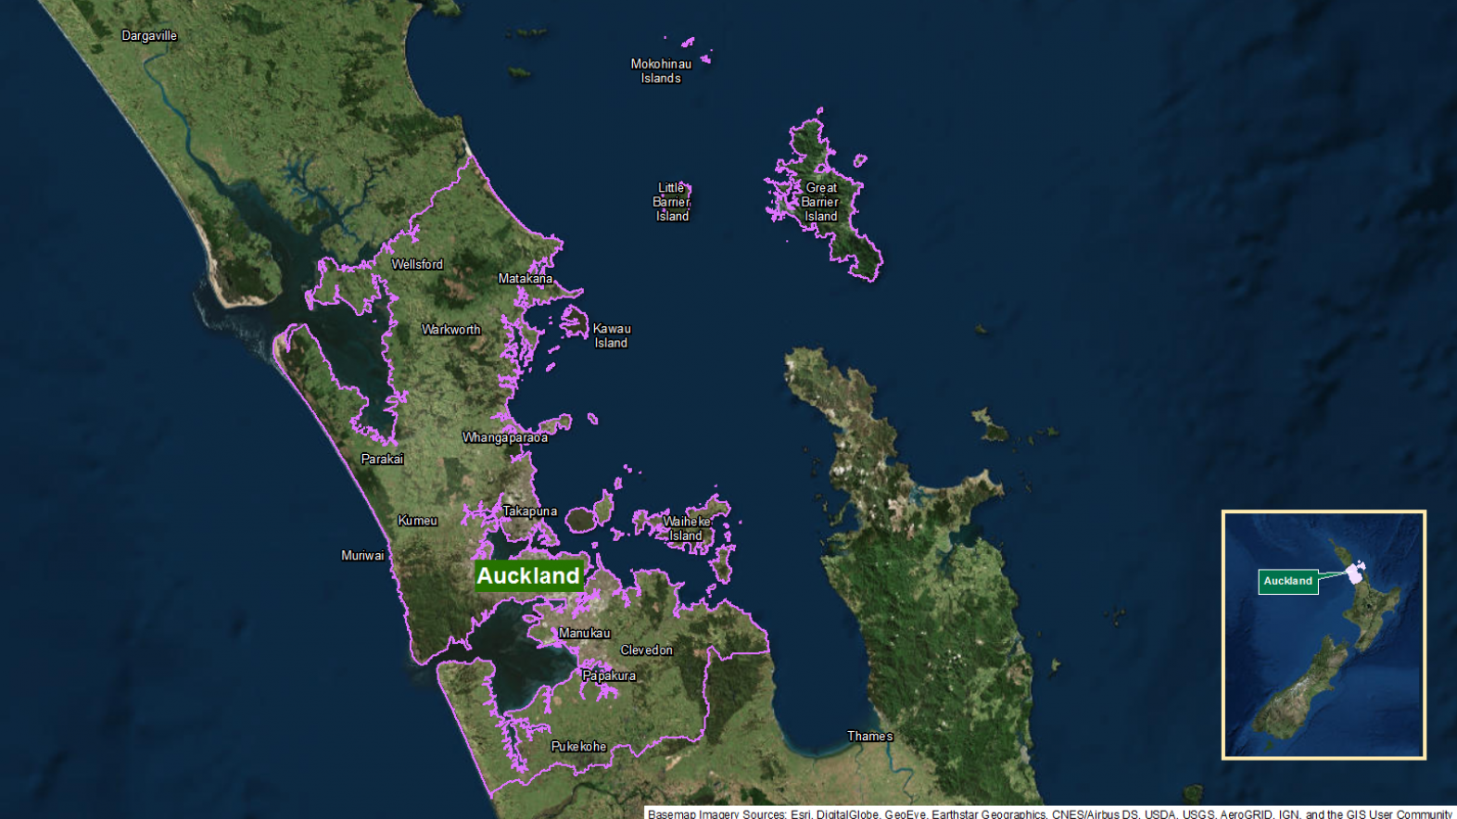
Task: Select the Great Barrier Island label
Action: point(820,202)
